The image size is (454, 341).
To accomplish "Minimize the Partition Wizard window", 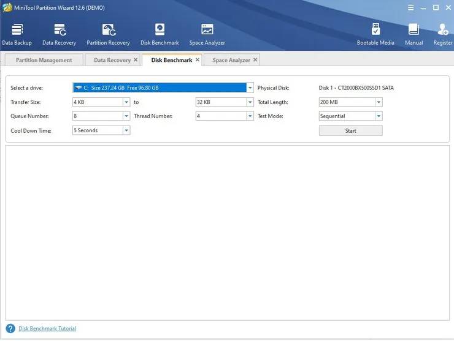I will (x=423, y=7).
